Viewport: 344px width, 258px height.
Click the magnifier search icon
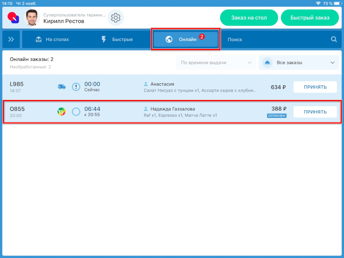(x=334, y=39)
